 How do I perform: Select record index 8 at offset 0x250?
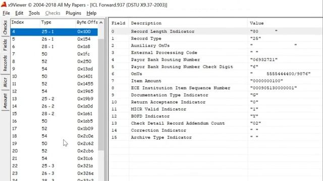coord(54,61)
